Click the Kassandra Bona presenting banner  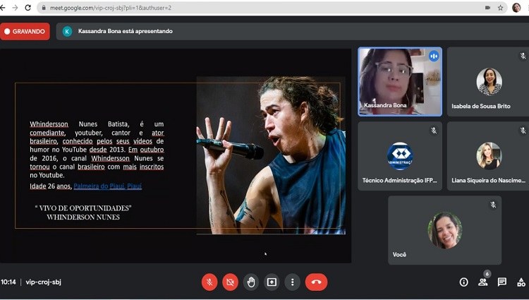pyautogui.click(x=293, y=31)
